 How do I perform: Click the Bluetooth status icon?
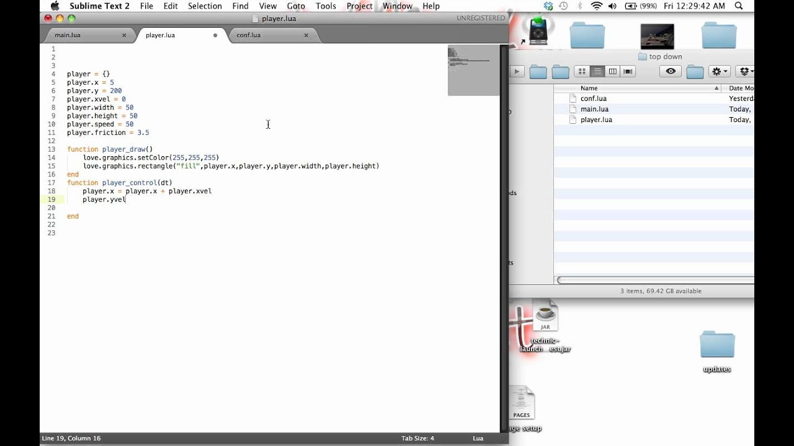coord(580,6)
